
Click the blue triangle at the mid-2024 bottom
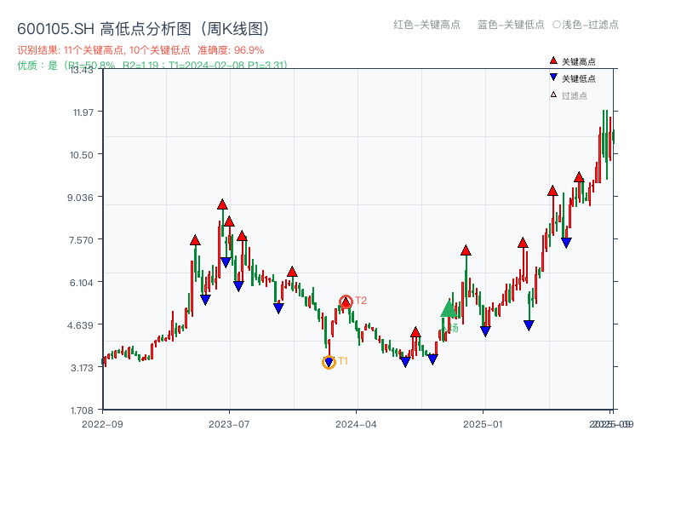(407, 361)
